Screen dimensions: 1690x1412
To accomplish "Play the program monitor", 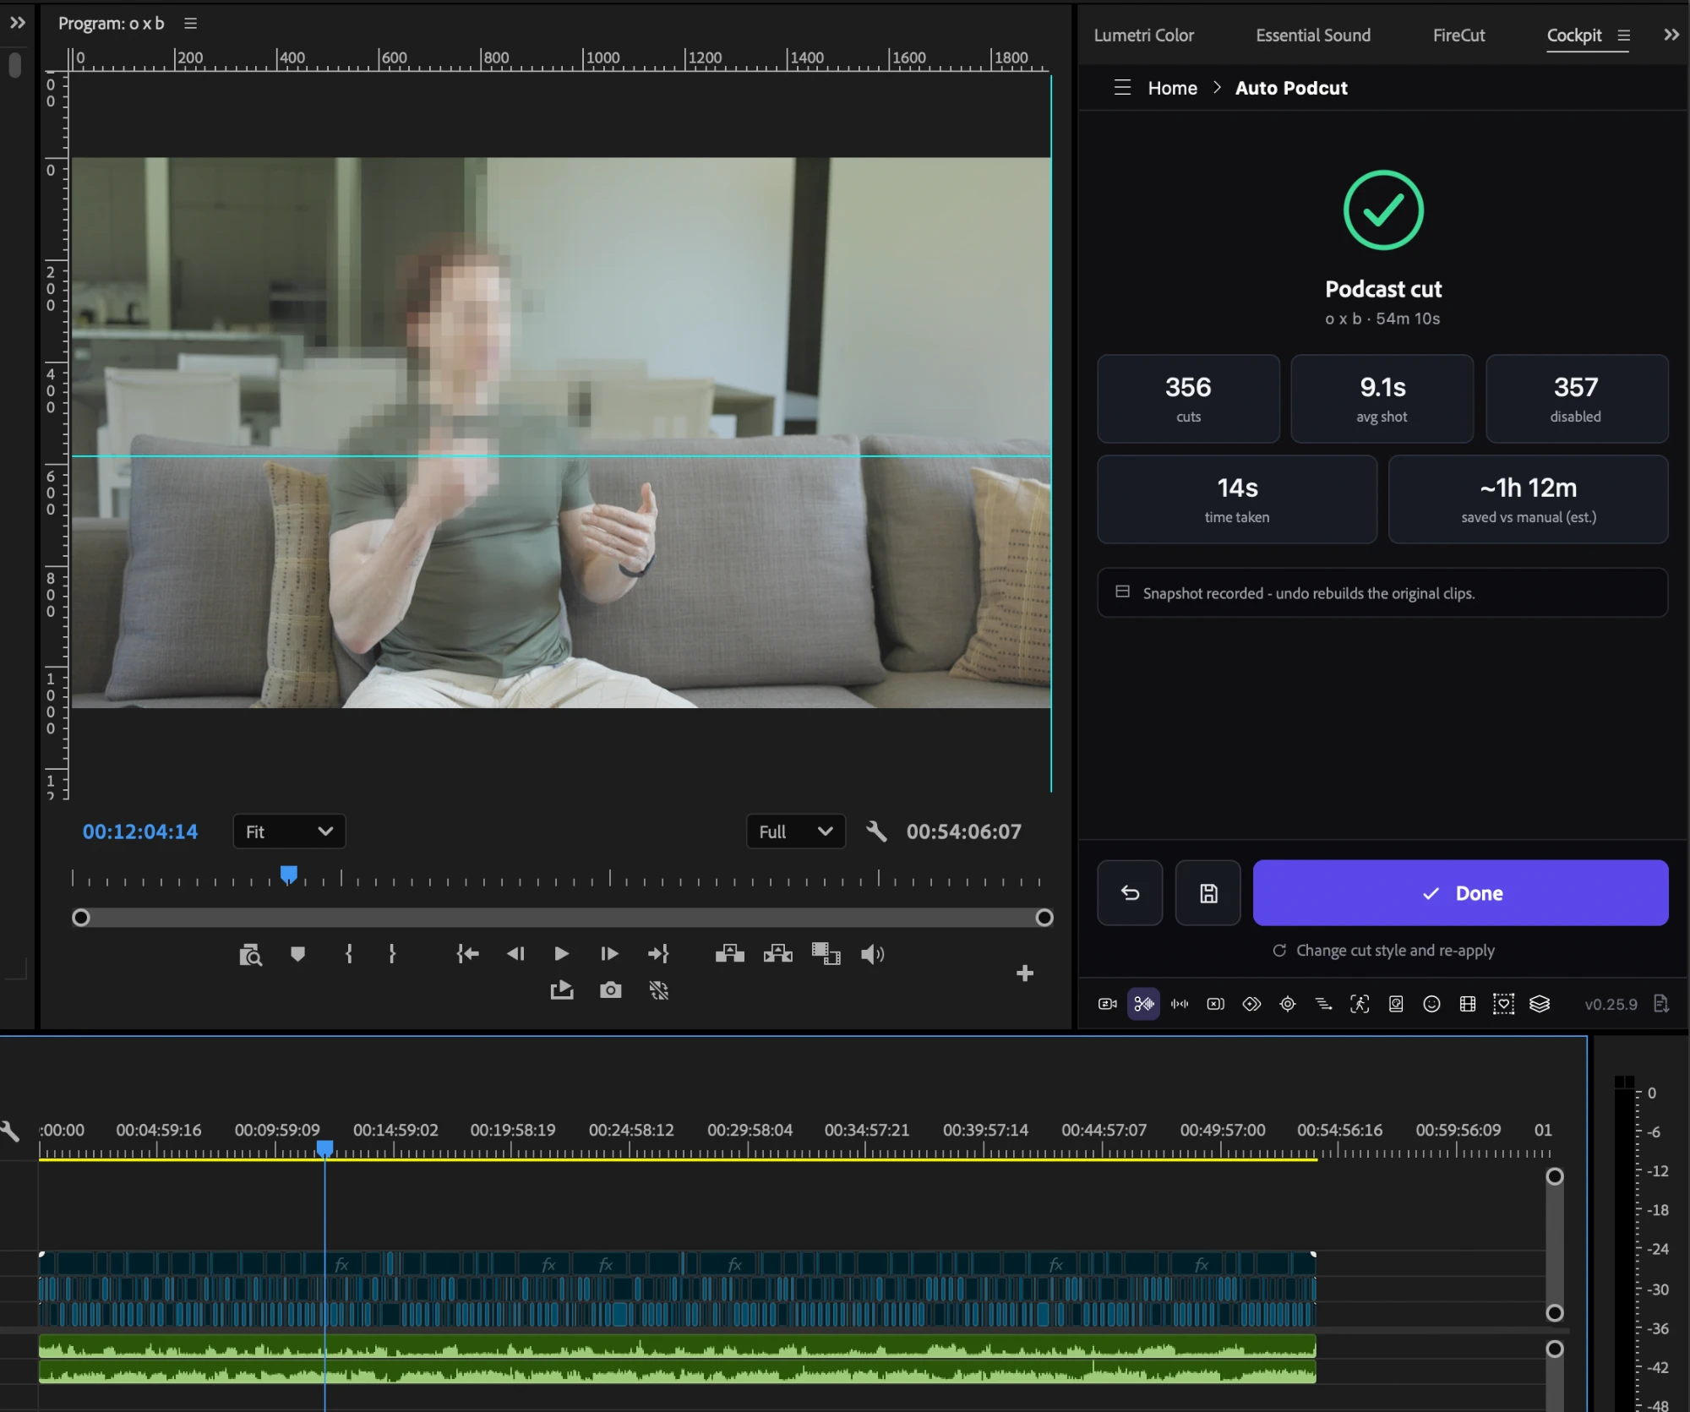I will click(561, 954).
